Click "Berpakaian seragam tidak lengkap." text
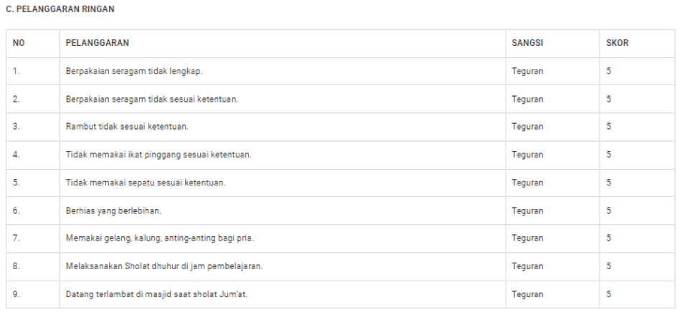Image resolution: width=682 pixels, height=315 pixels. click(x=134, y=72)
